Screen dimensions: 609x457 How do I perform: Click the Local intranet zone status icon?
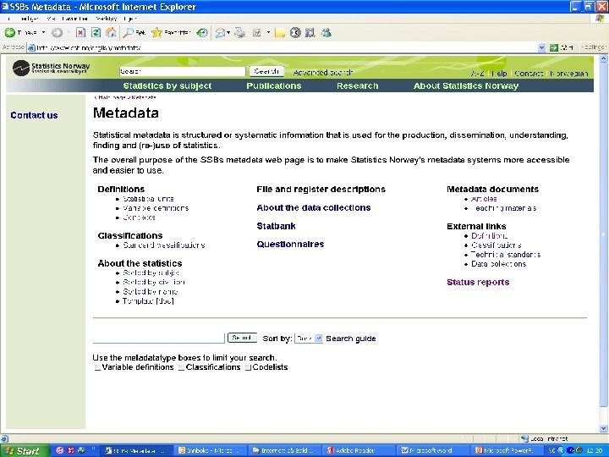[x=524, y=438]
